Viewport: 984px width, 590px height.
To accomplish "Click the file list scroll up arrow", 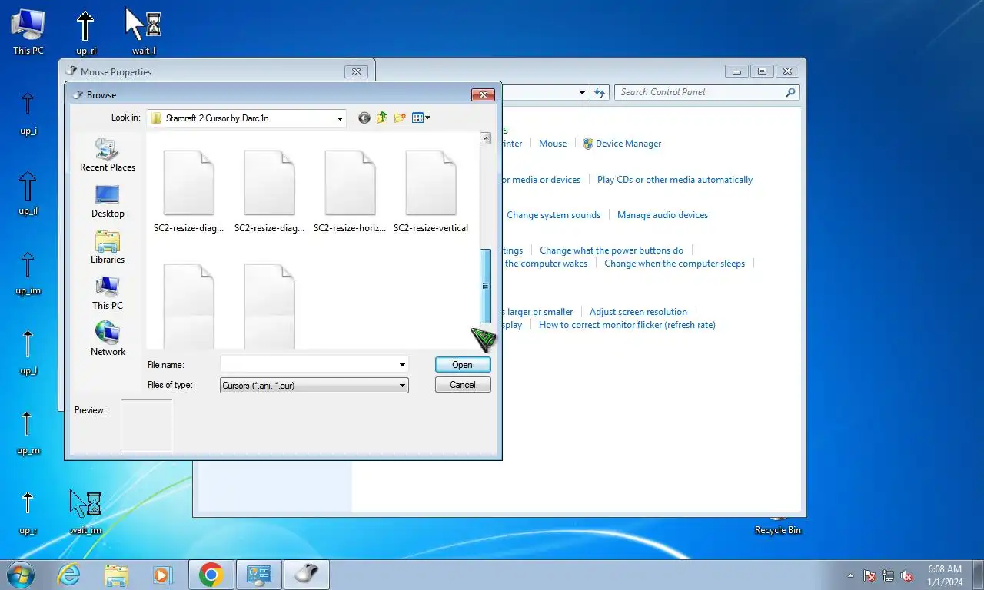I will point(485,138).
